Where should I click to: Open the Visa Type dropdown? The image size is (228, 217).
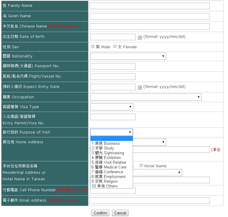[x=112, y=107]
